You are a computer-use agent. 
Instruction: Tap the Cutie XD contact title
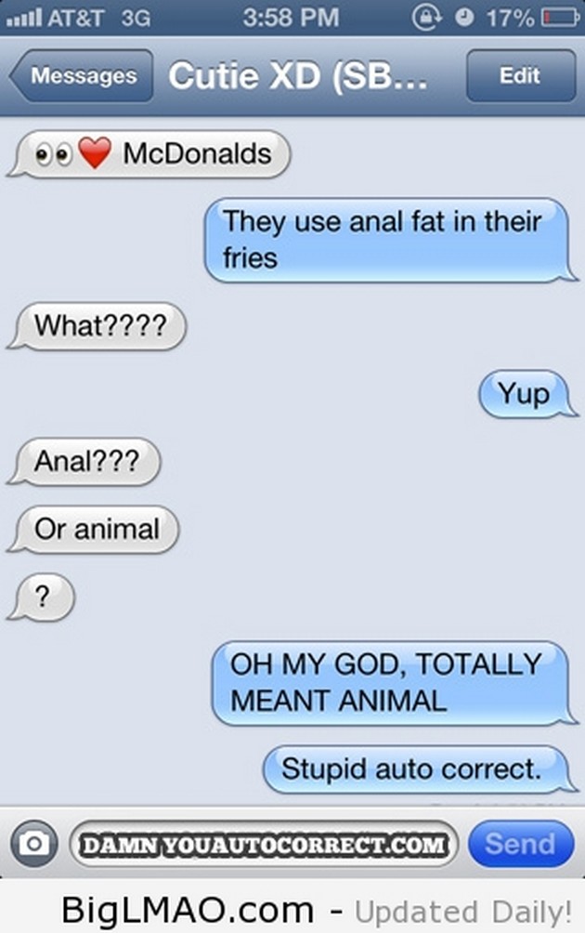pos(298,76)
